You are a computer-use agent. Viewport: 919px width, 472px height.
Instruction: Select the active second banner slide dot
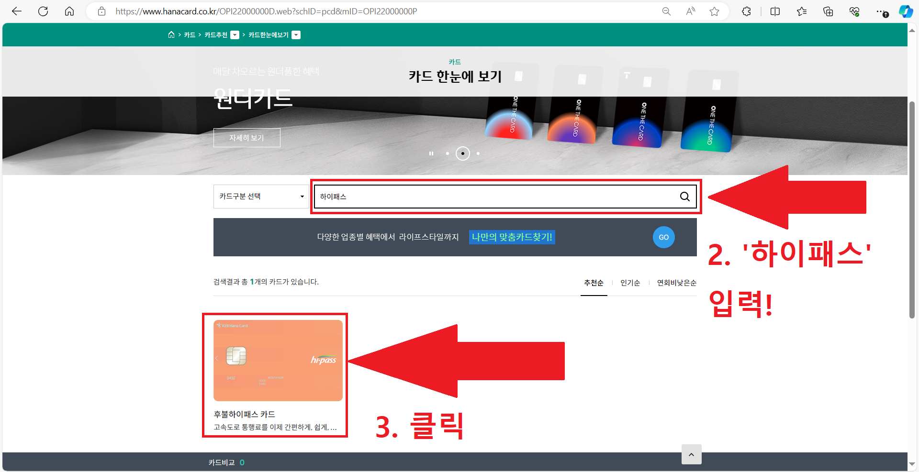tap(463, 154)
